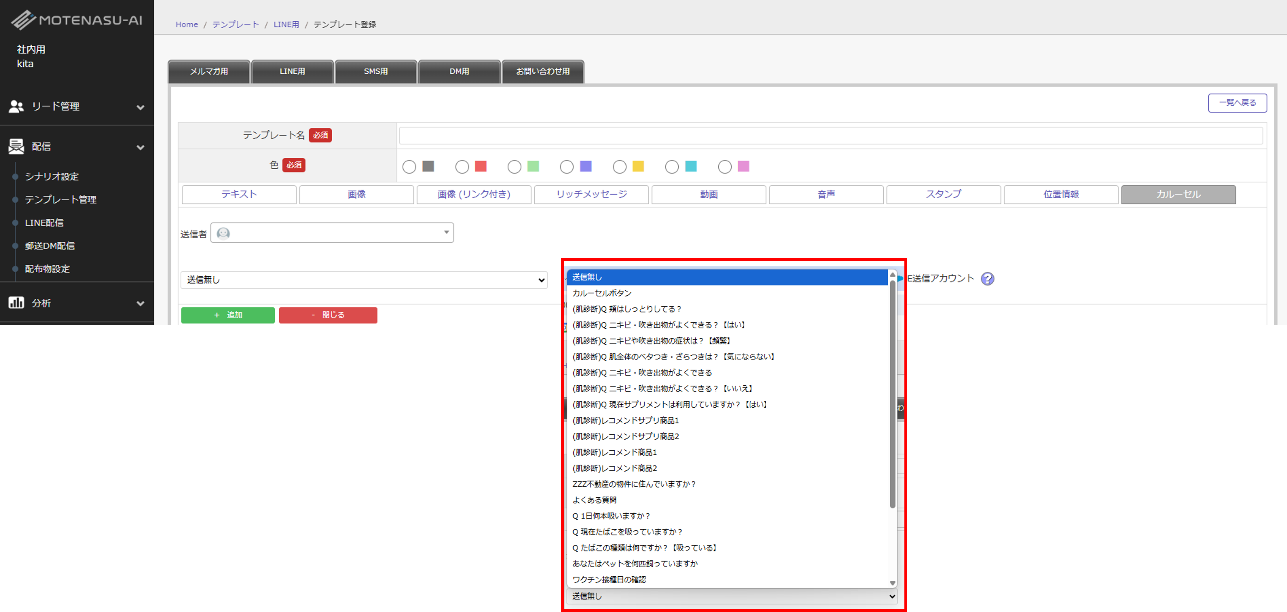The image size is (1287, 612).
Task: Expand the リード管理 sidebar section chevron
Action: (140, 107)
